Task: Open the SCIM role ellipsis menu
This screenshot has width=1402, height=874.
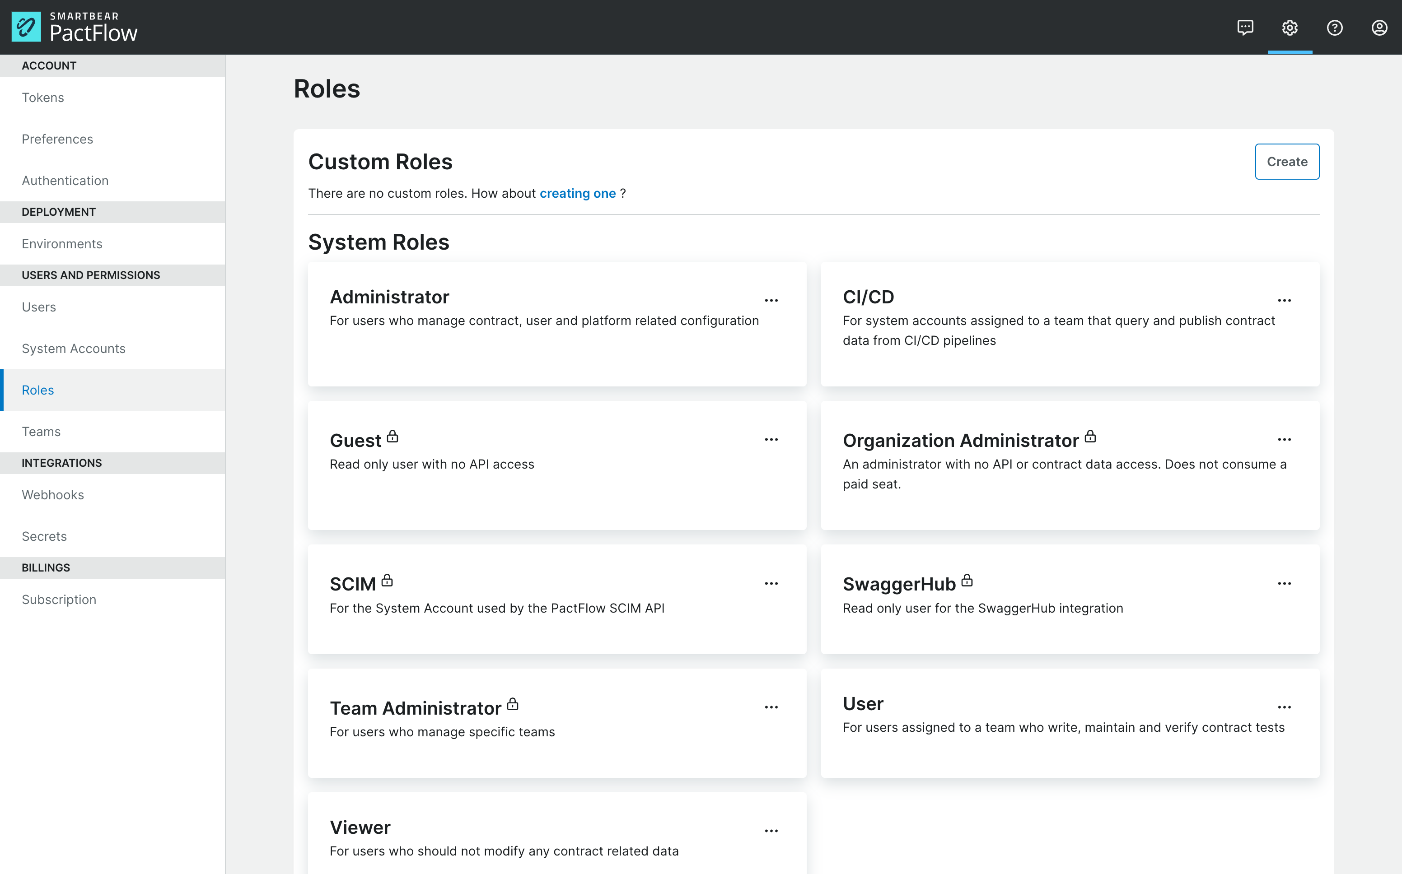Action: click(772, 583)
